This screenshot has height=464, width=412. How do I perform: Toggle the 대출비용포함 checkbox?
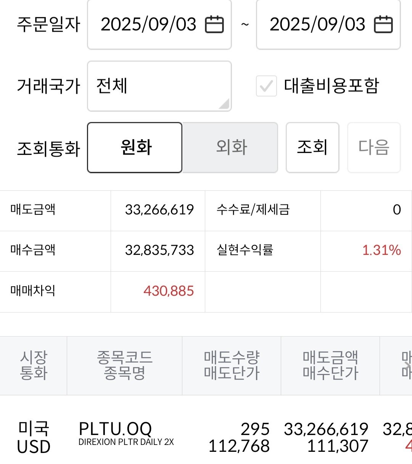(266, 86)
